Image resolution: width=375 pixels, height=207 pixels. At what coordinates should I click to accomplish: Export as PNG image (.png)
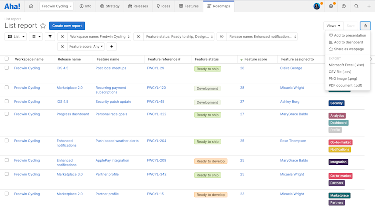tap(343, 79)
